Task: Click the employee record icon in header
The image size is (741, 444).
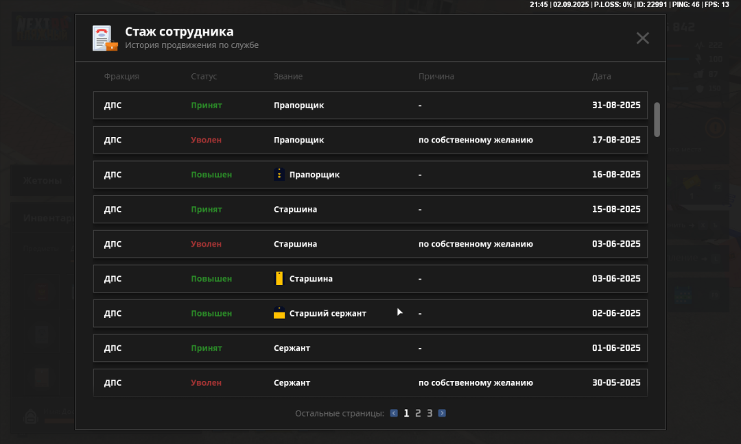Action: click(x=105, y=38)
